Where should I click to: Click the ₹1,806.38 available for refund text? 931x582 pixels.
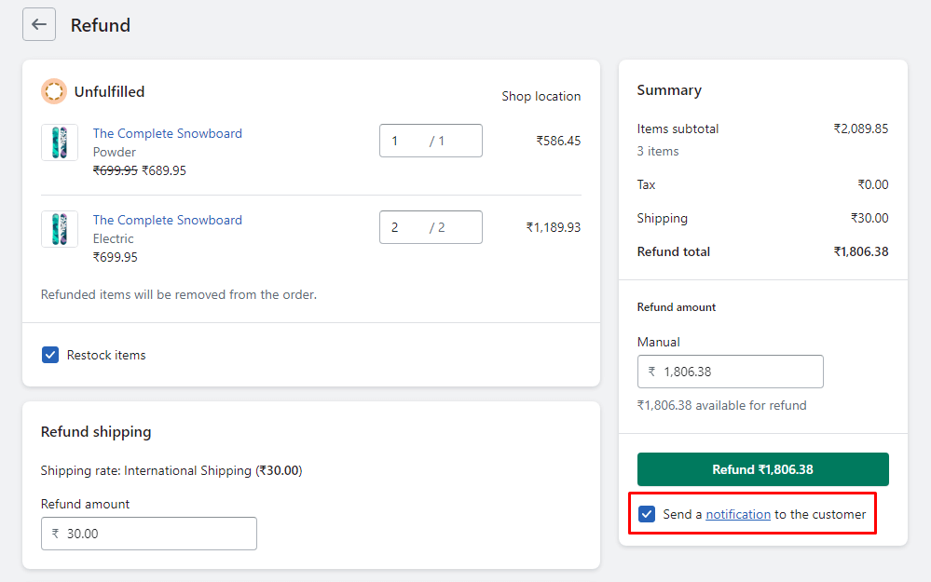[721, 405]
